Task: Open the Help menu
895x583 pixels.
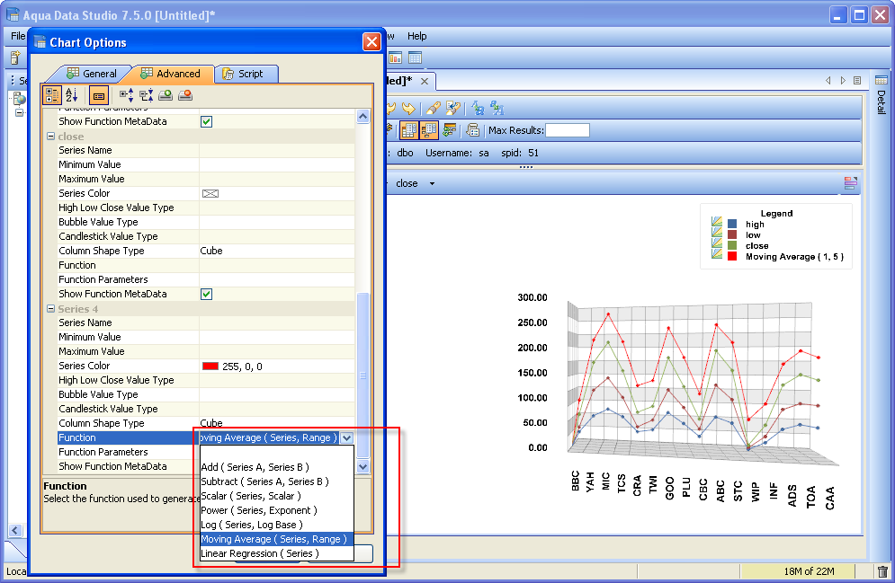Action: [x=416, y=36]
